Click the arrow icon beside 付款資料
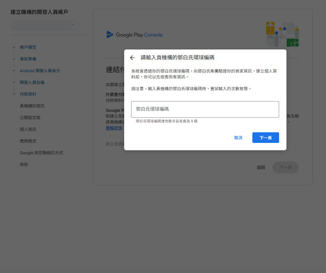The width and height of the screenshot is (326, 273). click(x=14, y=94)
